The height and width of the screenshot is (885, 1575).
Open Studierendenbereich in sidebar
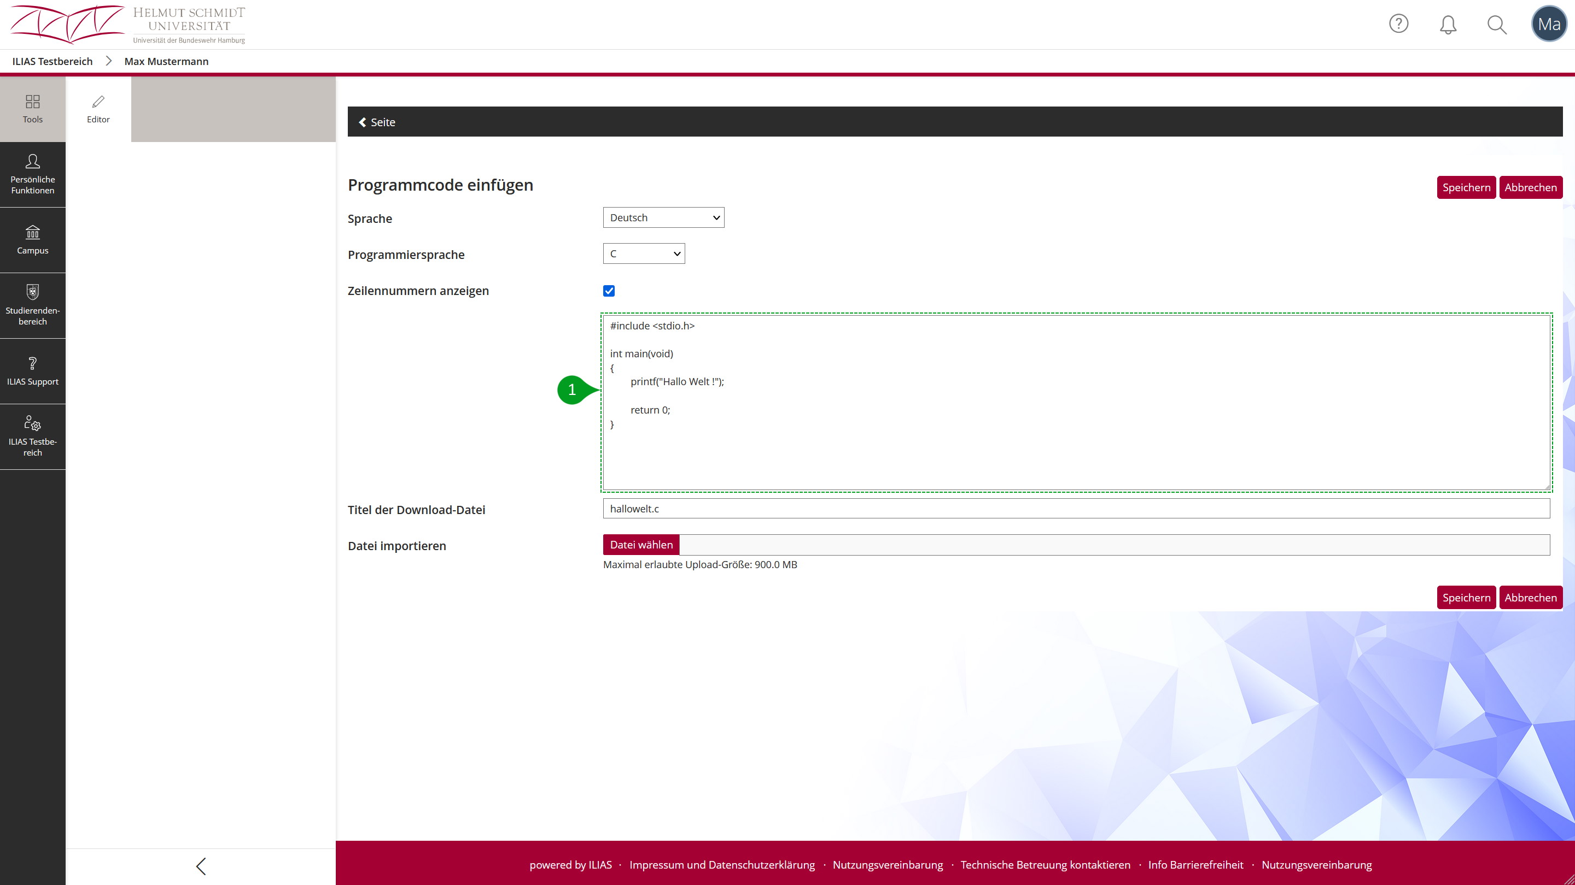pyautogui.click(x=32, y=305)
